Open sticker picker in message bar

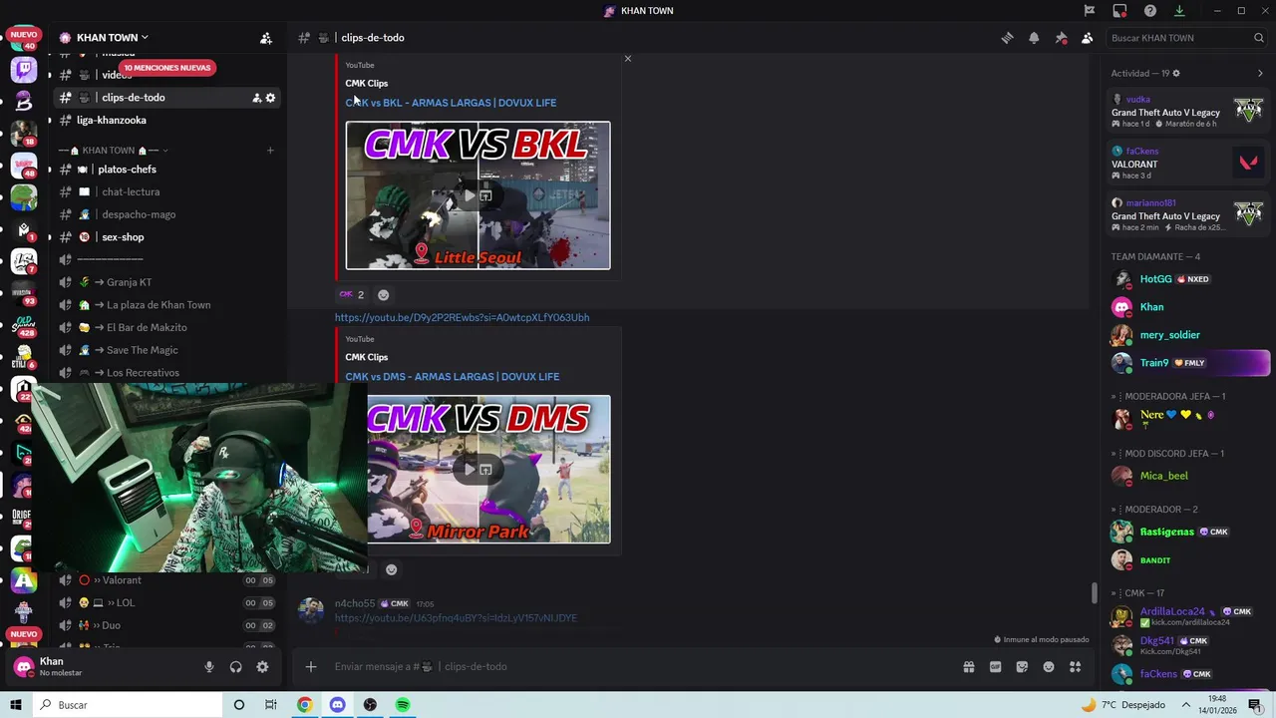(x=1022, y=667)
